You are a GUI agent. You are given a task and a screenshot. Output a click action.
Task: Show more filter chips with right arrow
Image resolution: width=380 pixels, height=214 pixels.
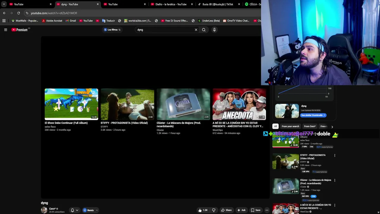point(332,127)
